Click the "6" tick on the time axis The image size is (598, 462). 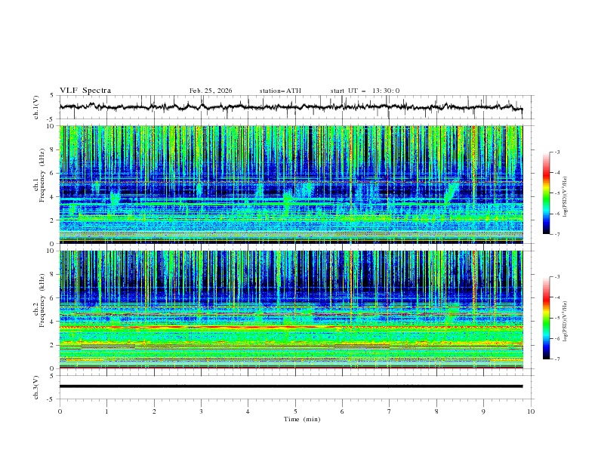342,411
